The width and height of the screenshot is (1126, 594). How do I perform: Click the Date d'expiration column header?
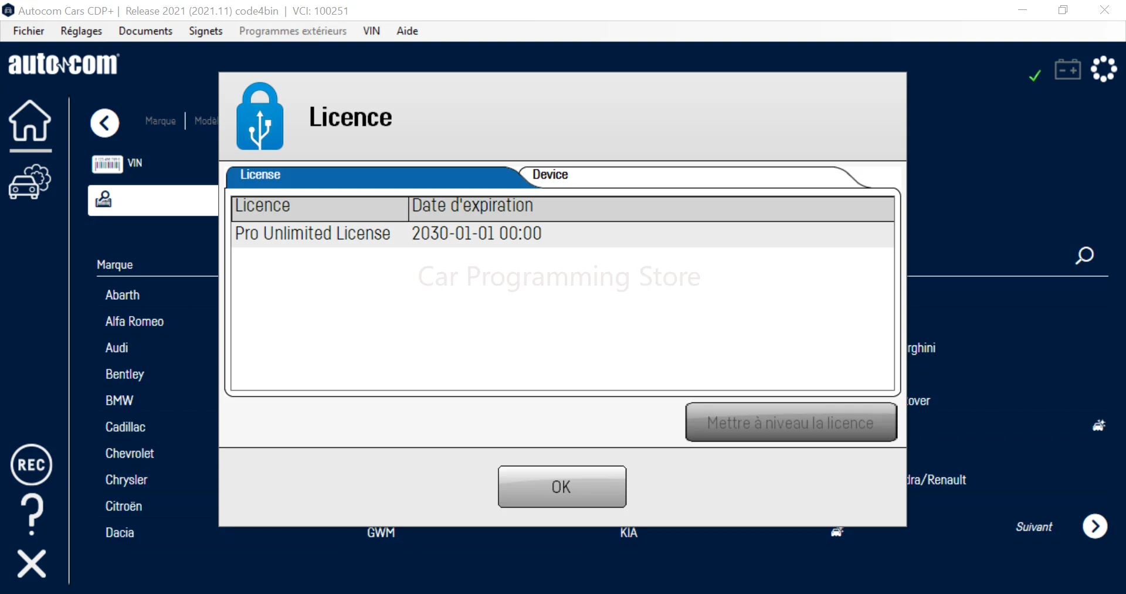click(651, 208)
